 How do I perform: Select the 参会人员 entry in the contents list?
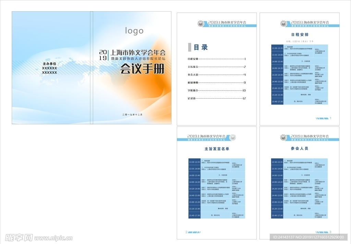click(193, 75)
